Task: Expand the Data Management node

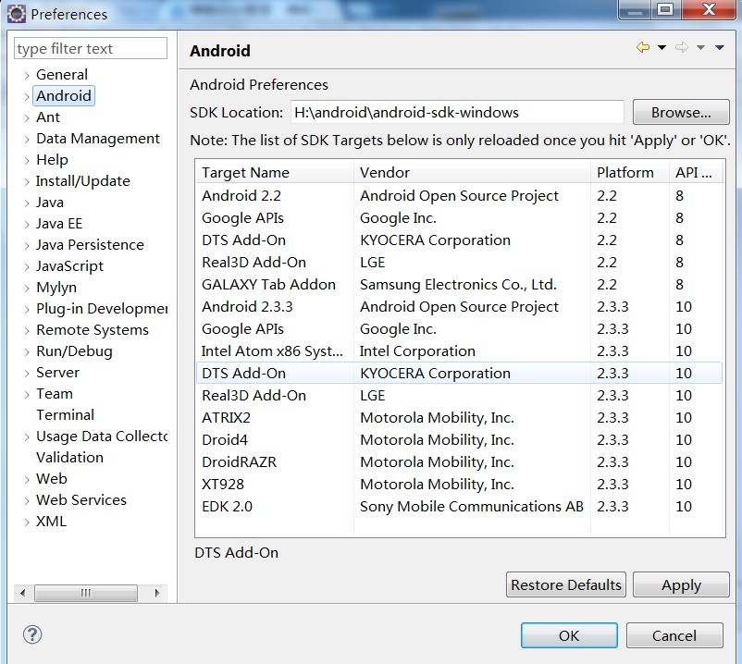Action: click(27, 139)
